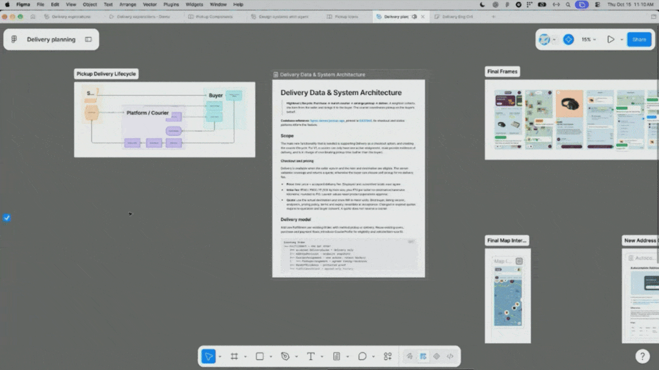This screenshot has height=370, width=659.
Task: Expand the Frame tool options arrow
Action: [x=245, y=357]
